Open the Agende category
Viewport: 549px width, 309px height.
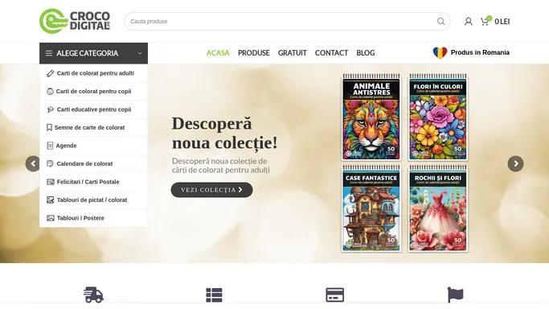pos(93,146)
